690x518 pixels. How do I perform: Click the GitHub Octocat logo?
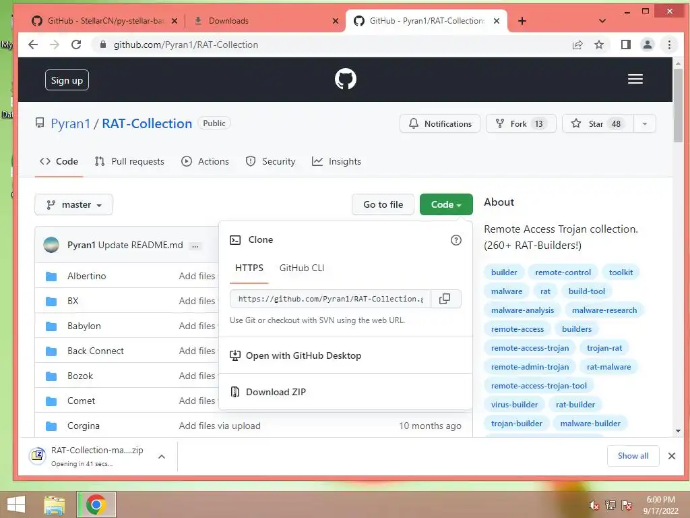click(x=346, y=80)
